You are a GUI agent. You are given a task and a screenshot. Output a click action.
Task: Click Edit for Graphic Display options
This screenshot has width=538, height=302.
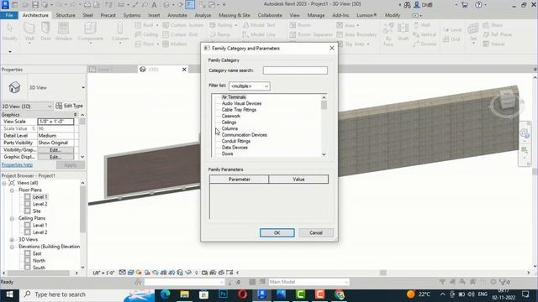point(55,157)
